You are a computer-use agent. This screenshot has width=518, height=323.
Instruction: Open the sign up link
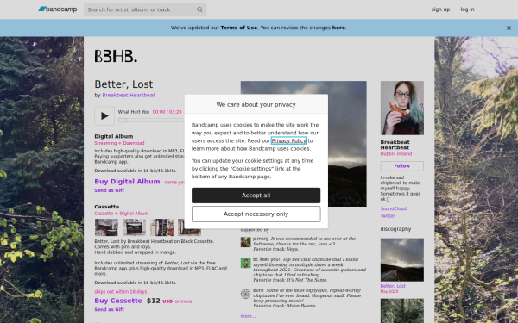pos(440,9)
